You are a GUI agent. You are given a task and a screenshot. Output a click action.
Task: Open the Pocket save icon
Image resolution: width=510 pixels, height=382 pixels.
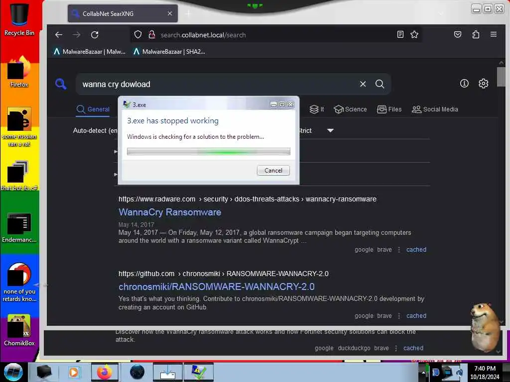coord(458,34)
